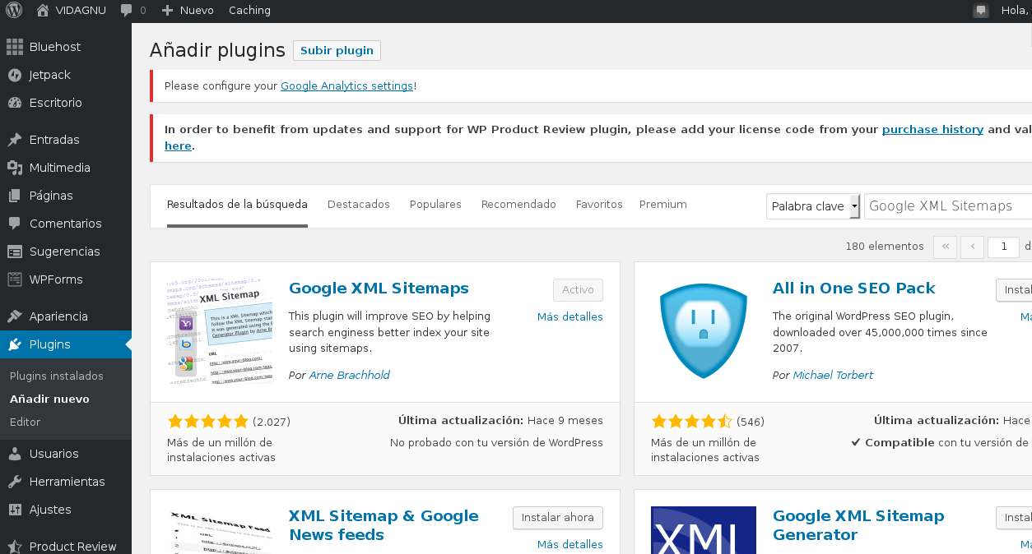Open Más detalles for XML Sitemap & Google News feeds

pos(570,545)
